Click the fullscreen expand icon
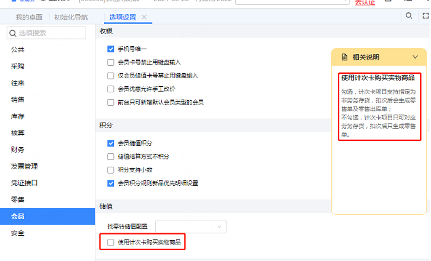This screenshot has height=261, width=431. pyautogui.click(x=426, y=15)
